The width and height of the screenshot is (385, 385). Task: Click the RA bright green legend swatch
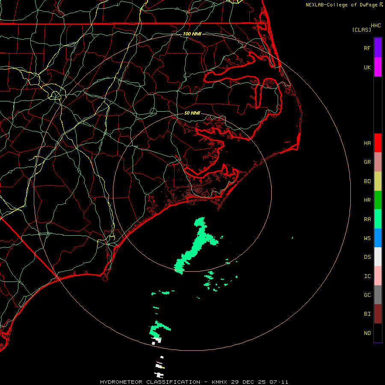pyautogui.click(x=378, y=219)
